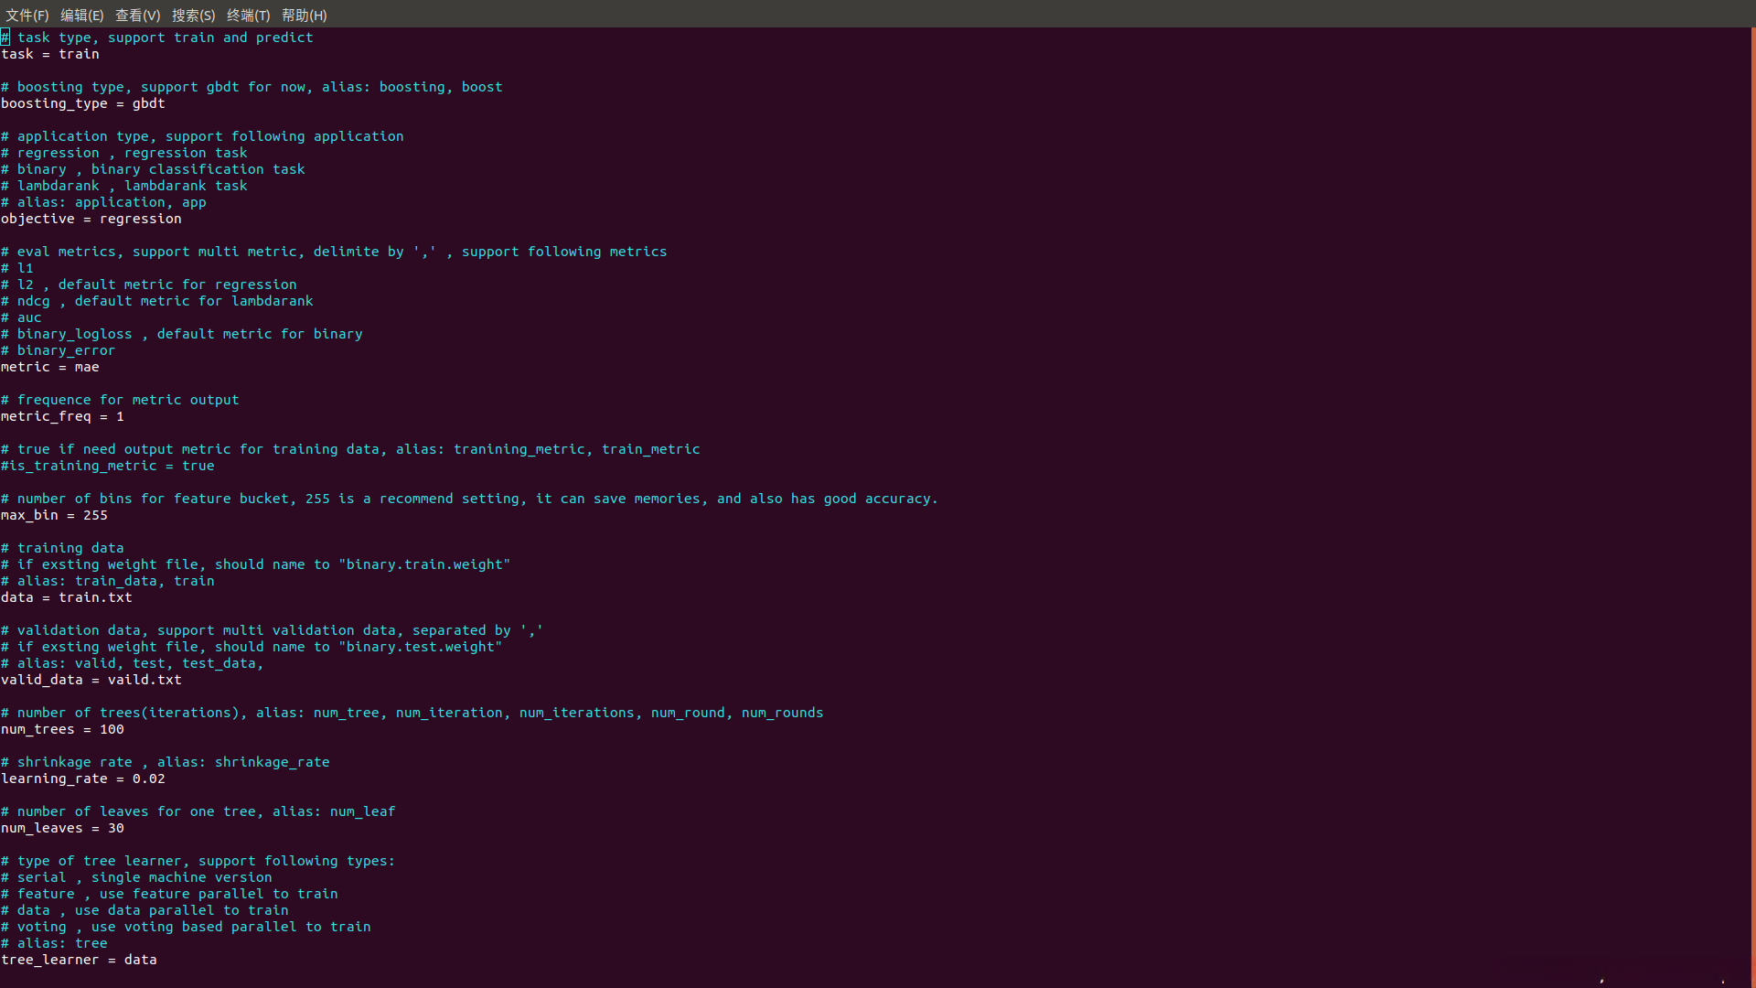Click on 'num_leaves = 30' line
Screen dimensions: 1756x988
click(62, 828)
